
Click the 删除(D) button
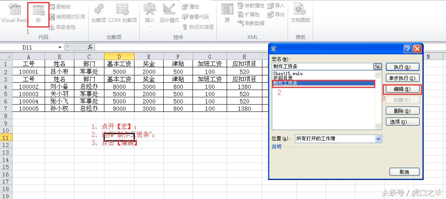tap(403, 111)
